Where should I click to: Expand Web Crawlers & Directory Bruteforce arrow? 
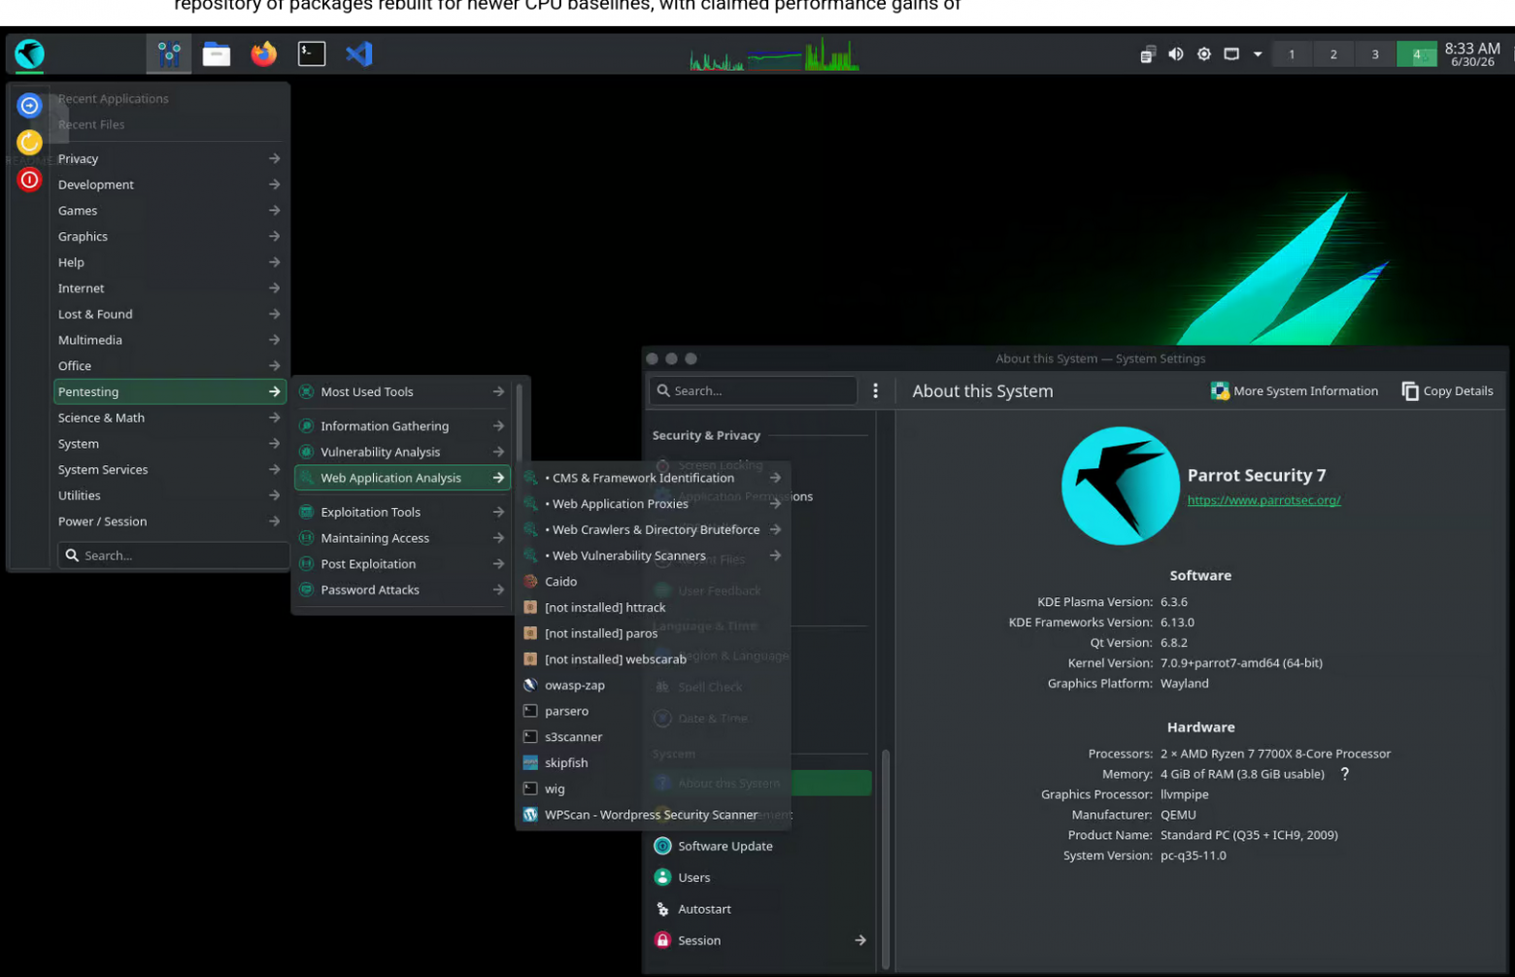[x=775, y=529]
